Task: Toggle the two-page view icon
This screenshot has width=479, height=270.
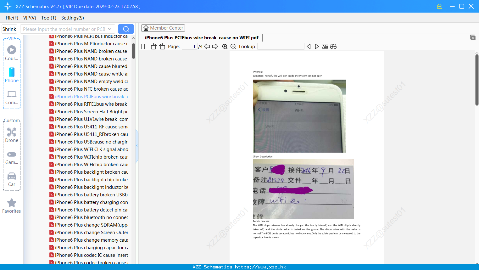Action: 144,47
